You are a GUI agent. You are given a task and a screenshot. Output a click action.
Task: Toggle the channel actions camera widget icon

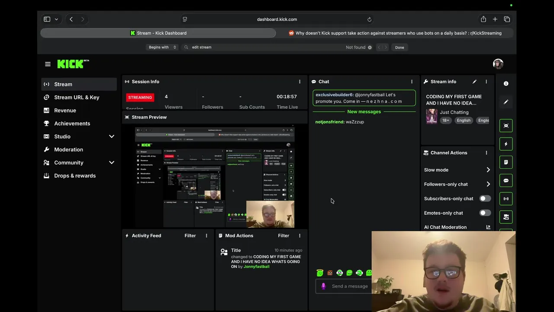click(506, 217)
